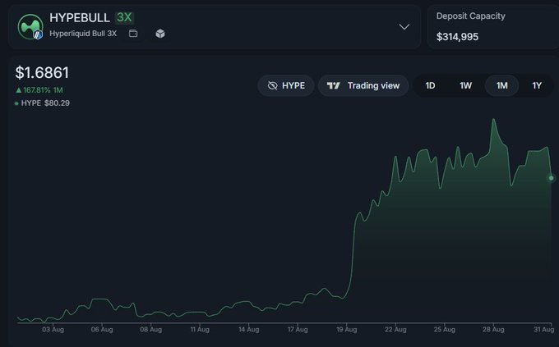Click the $314,995 deposit capacity value
The height and width of the screenshot is (347, 559).
(x=457, y=37)
